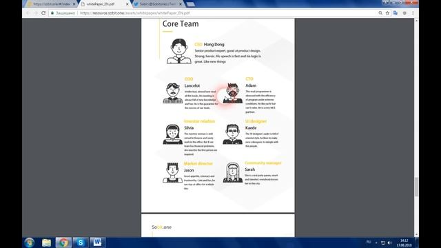The width and height of the screenshot is (441, 248).
Task: Close the sobit.one index tab
Action: tap(74, 4)
